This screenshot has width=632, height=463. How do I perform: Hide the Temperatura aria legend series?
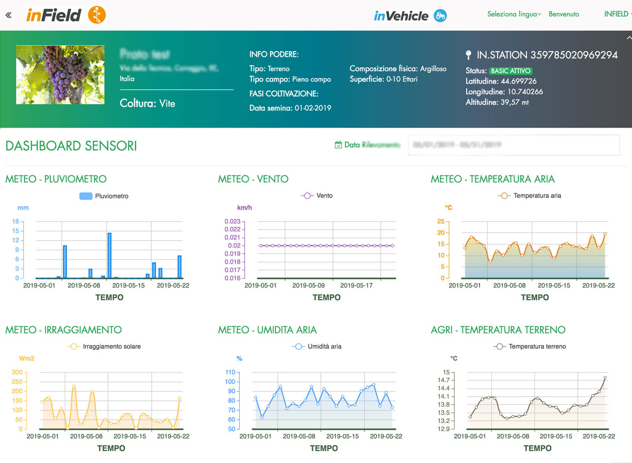click(529, 195)
